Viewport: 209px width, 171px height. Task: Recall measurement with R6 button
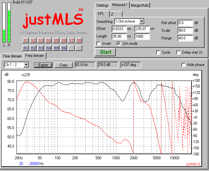click(x=63, y=48)
